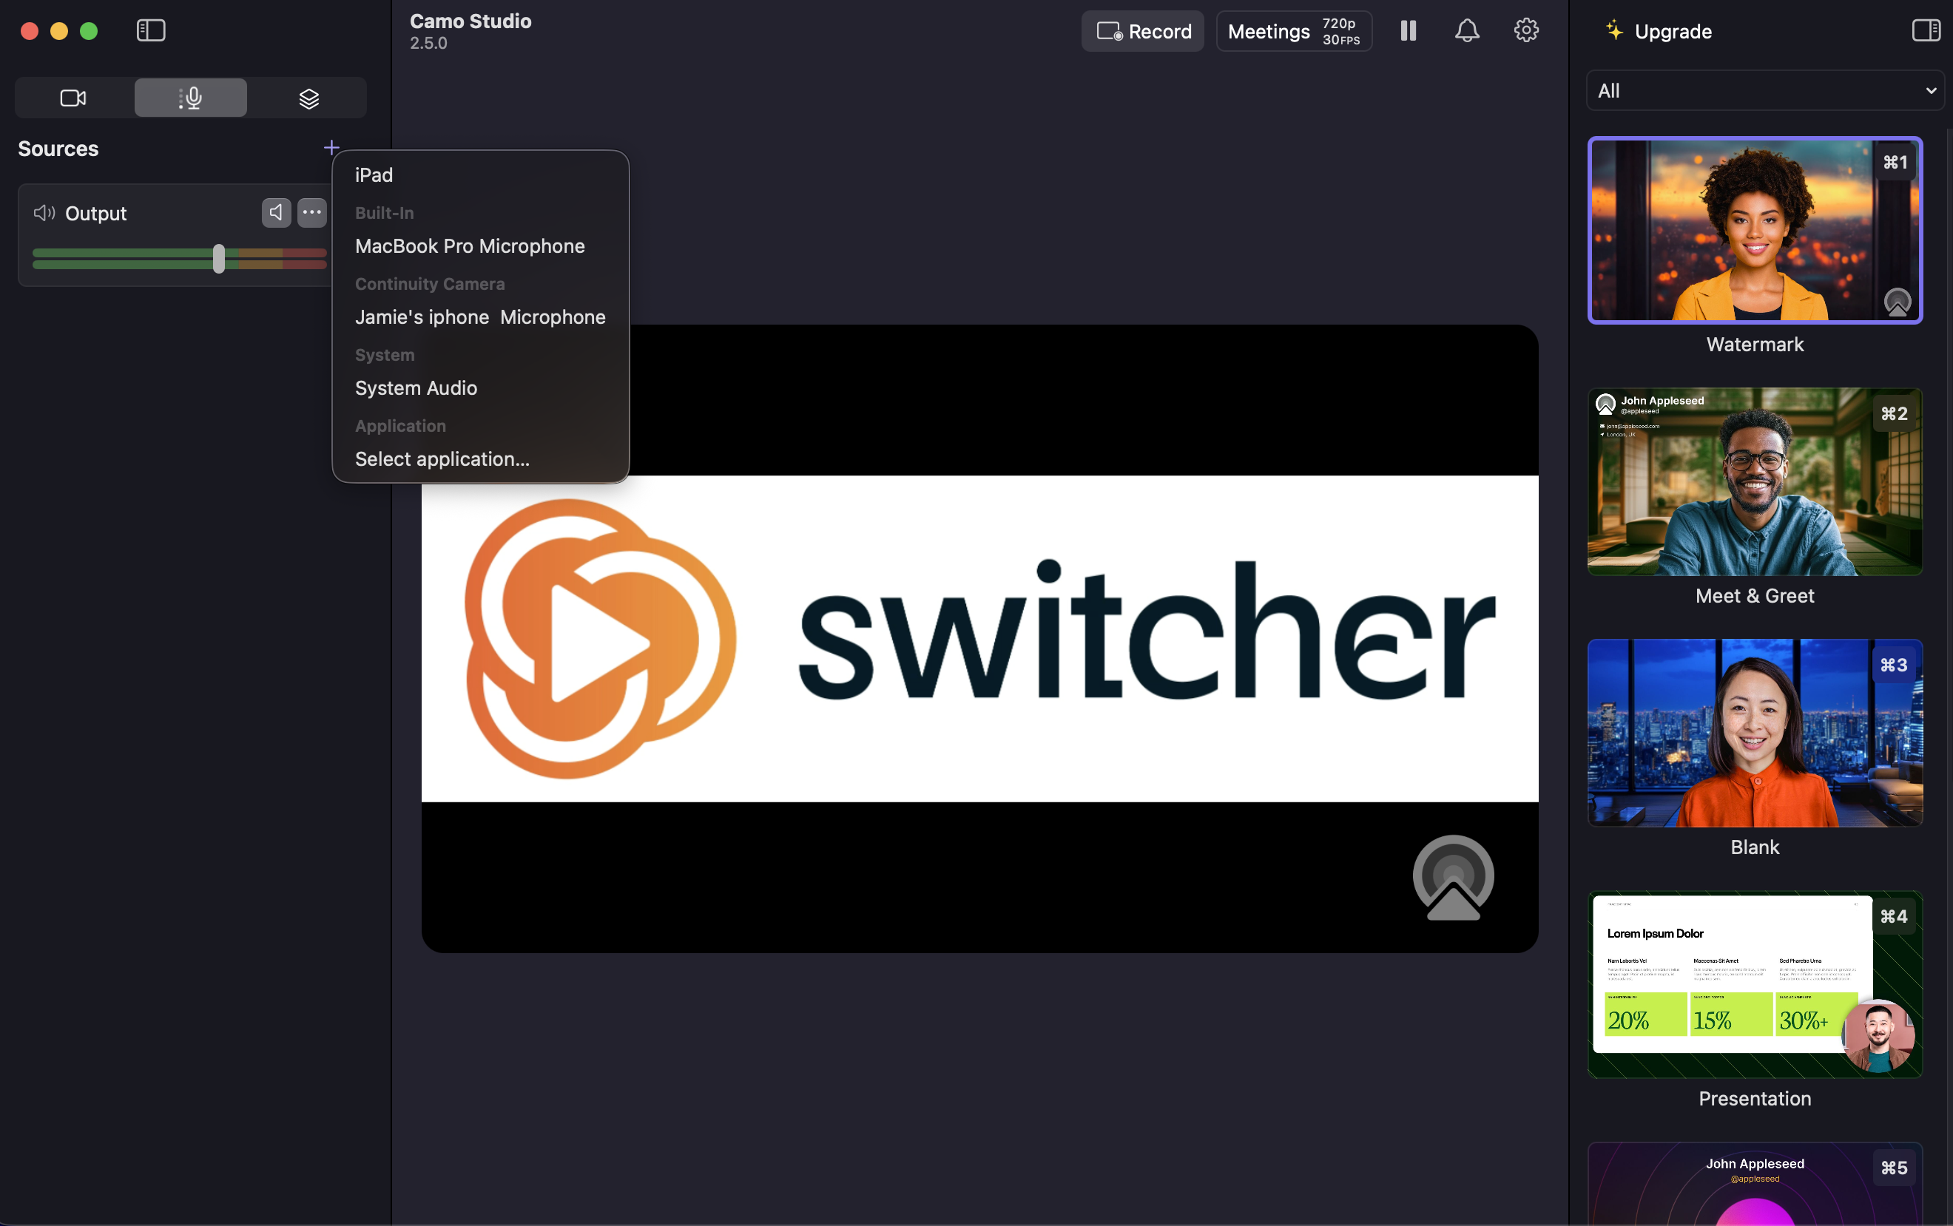Click the Record button
1953x1226 pixels.
coord(1143,32)
